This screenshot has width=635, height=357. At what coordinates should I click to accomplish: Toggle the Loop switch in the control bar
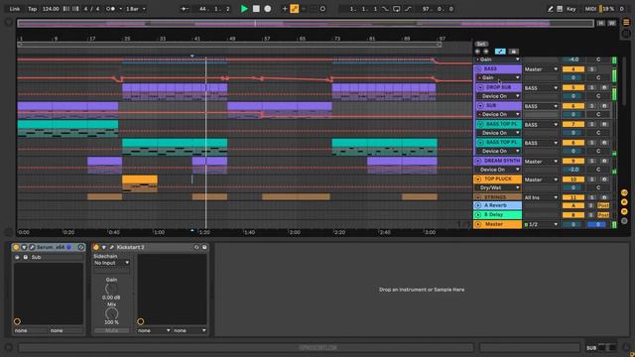[397, 9]
